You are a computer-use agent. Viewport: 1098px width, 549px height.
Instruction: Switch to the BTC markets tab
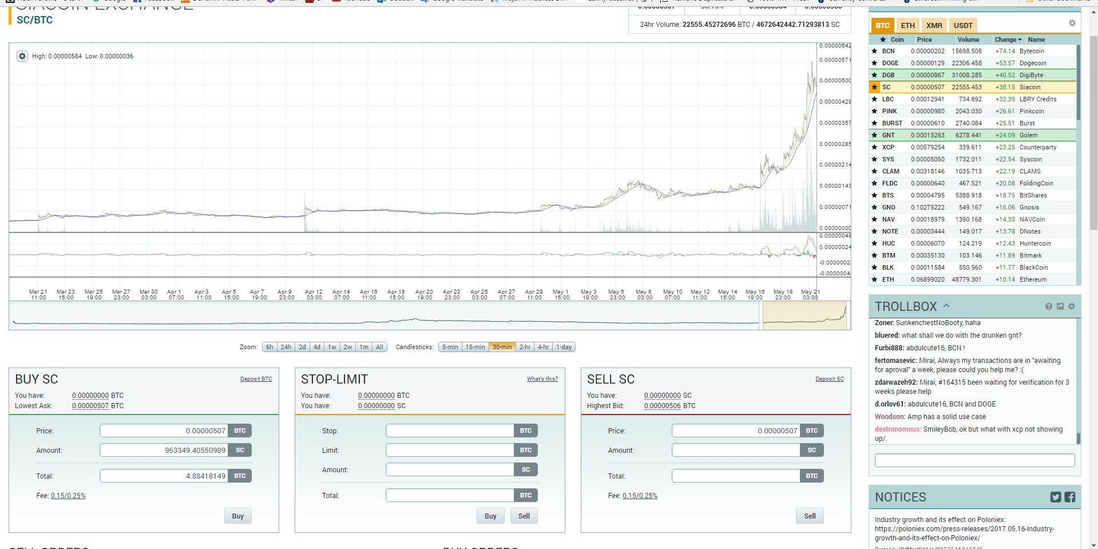point(882,25)
